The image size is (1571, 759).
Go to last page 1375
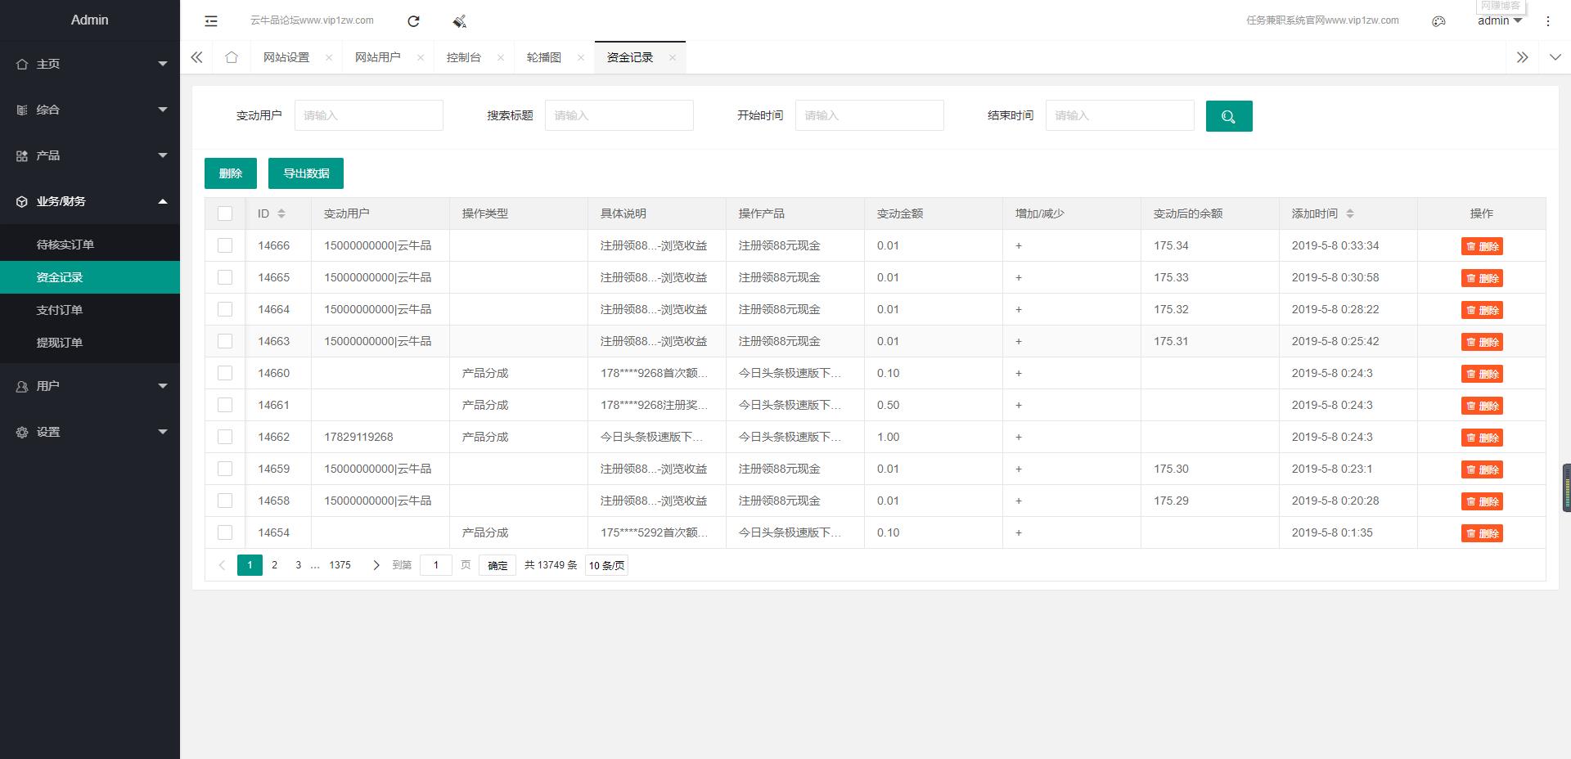click(340, 565)
